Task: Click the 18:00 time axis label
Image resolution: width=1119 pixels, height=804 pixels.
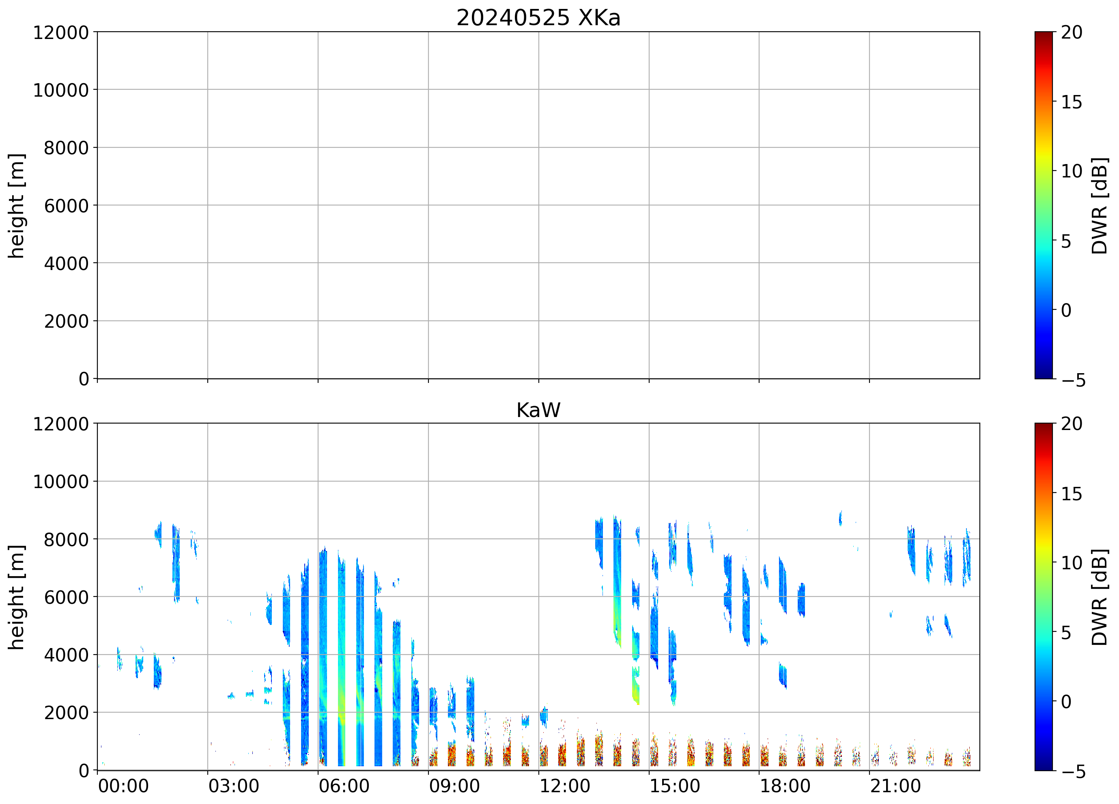Action: 785,786
